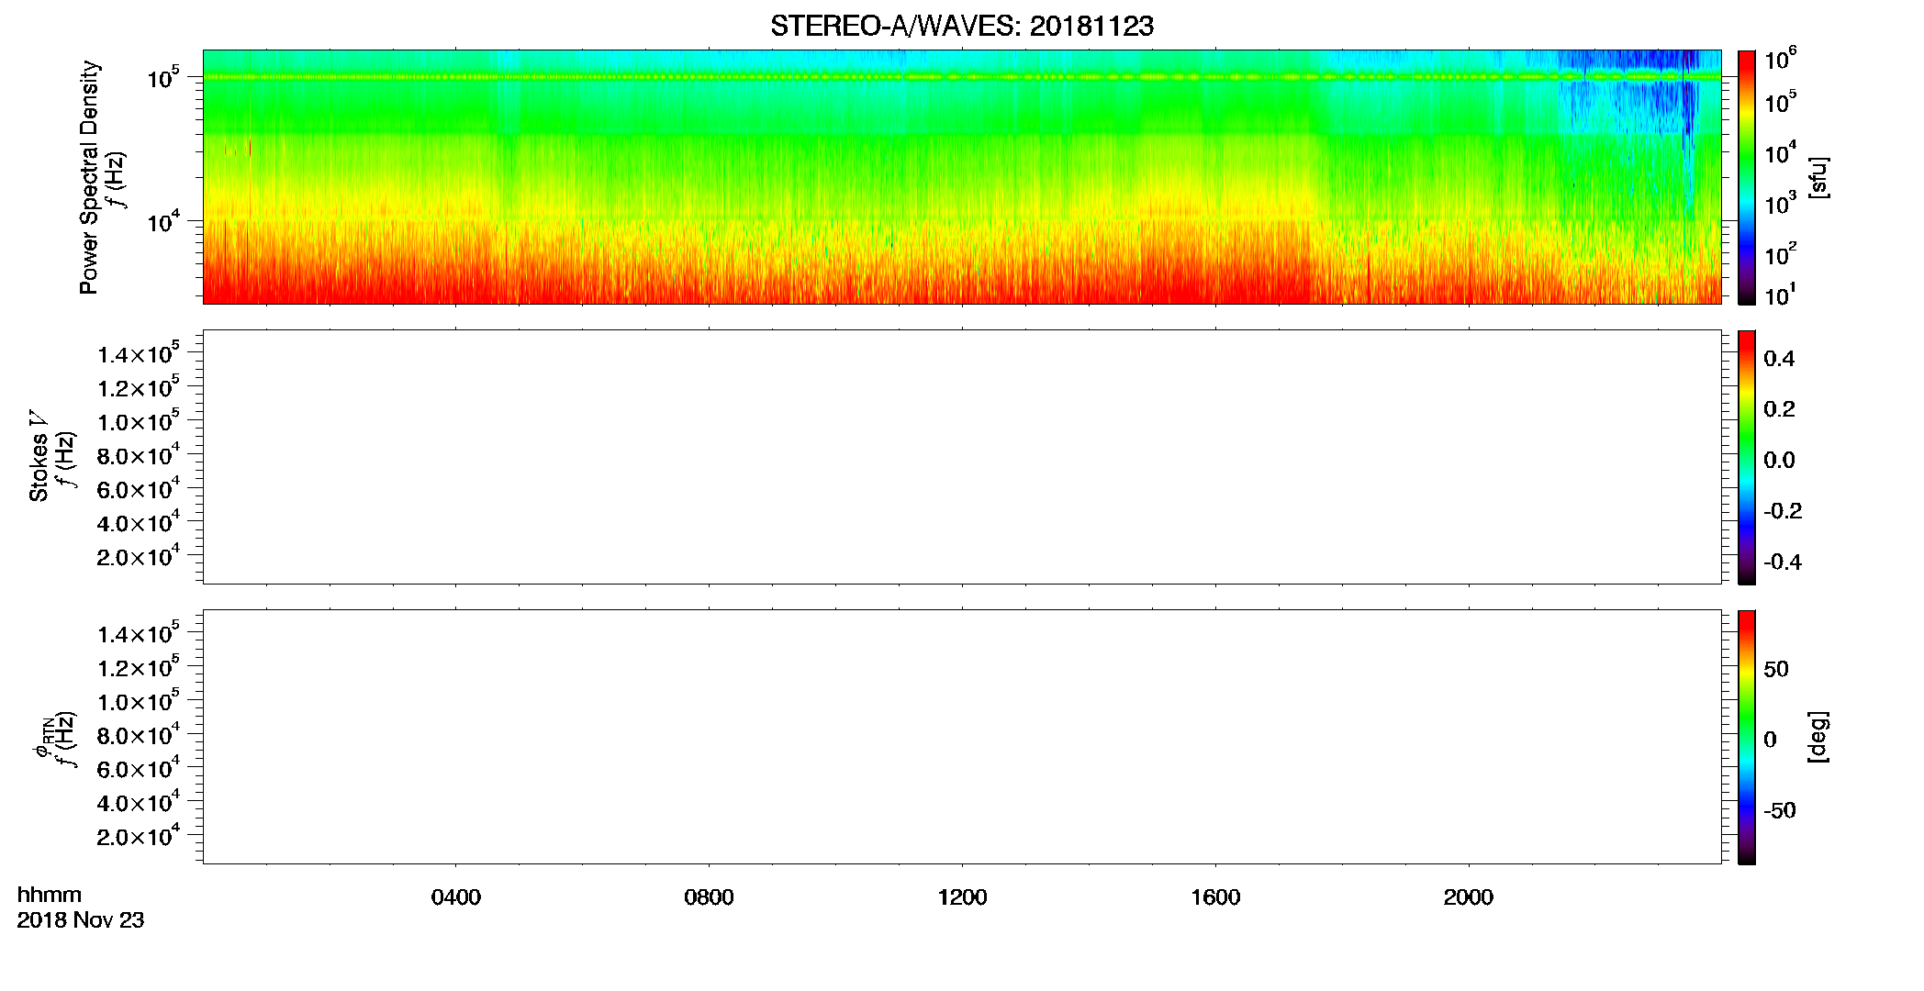Select the Stokes V colorbar

[x=1746, y=457]
